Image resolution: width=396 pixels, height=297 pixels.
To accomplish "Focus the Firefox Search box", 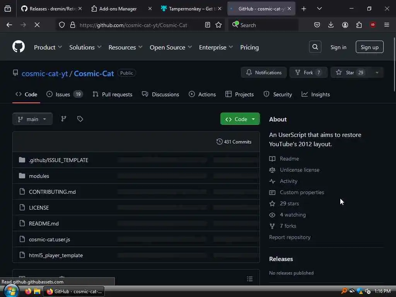I will click(263, 25).
